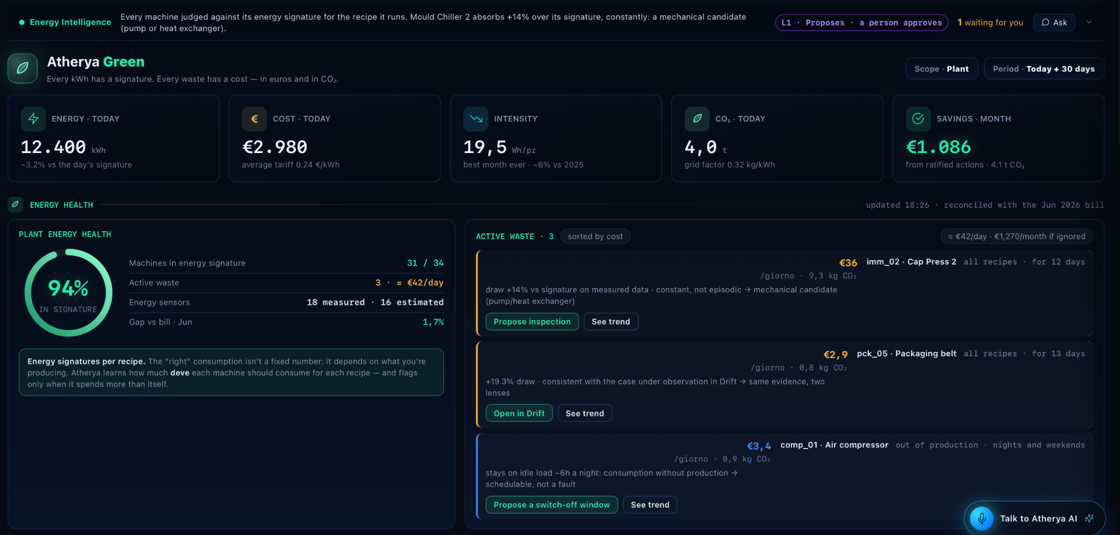The width and height of the screenshot is (1120, 535).
Task: Click the leaf icon beside Energy Health
Action: (15, 204)
